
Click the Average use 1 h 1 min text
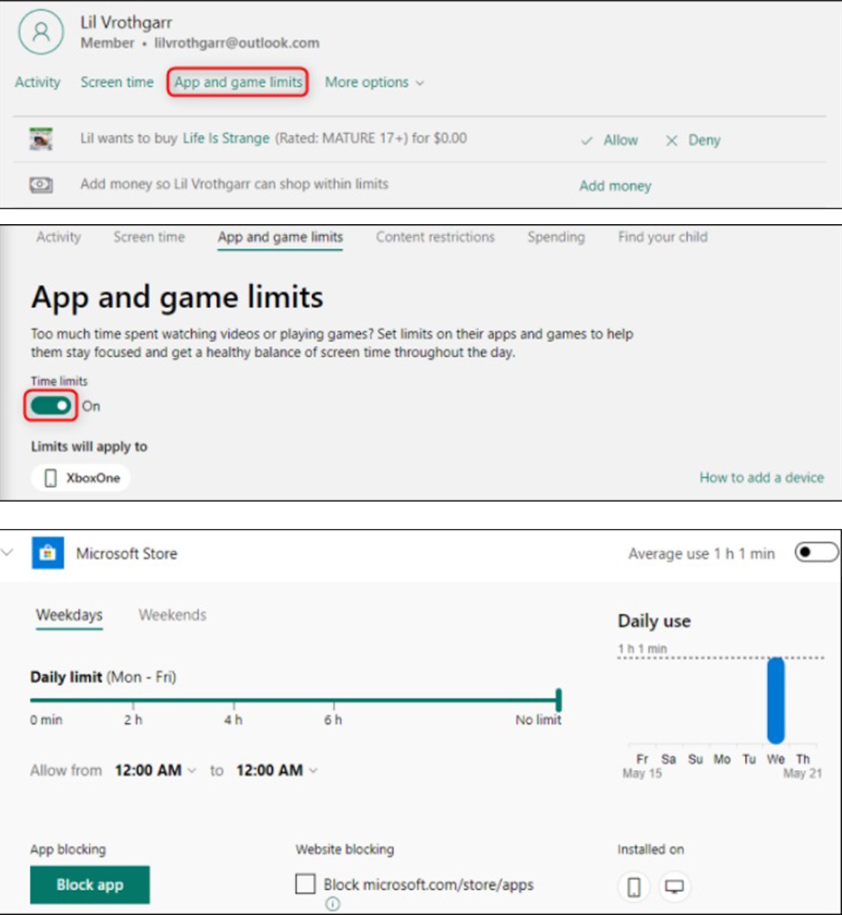click(701, 553)
